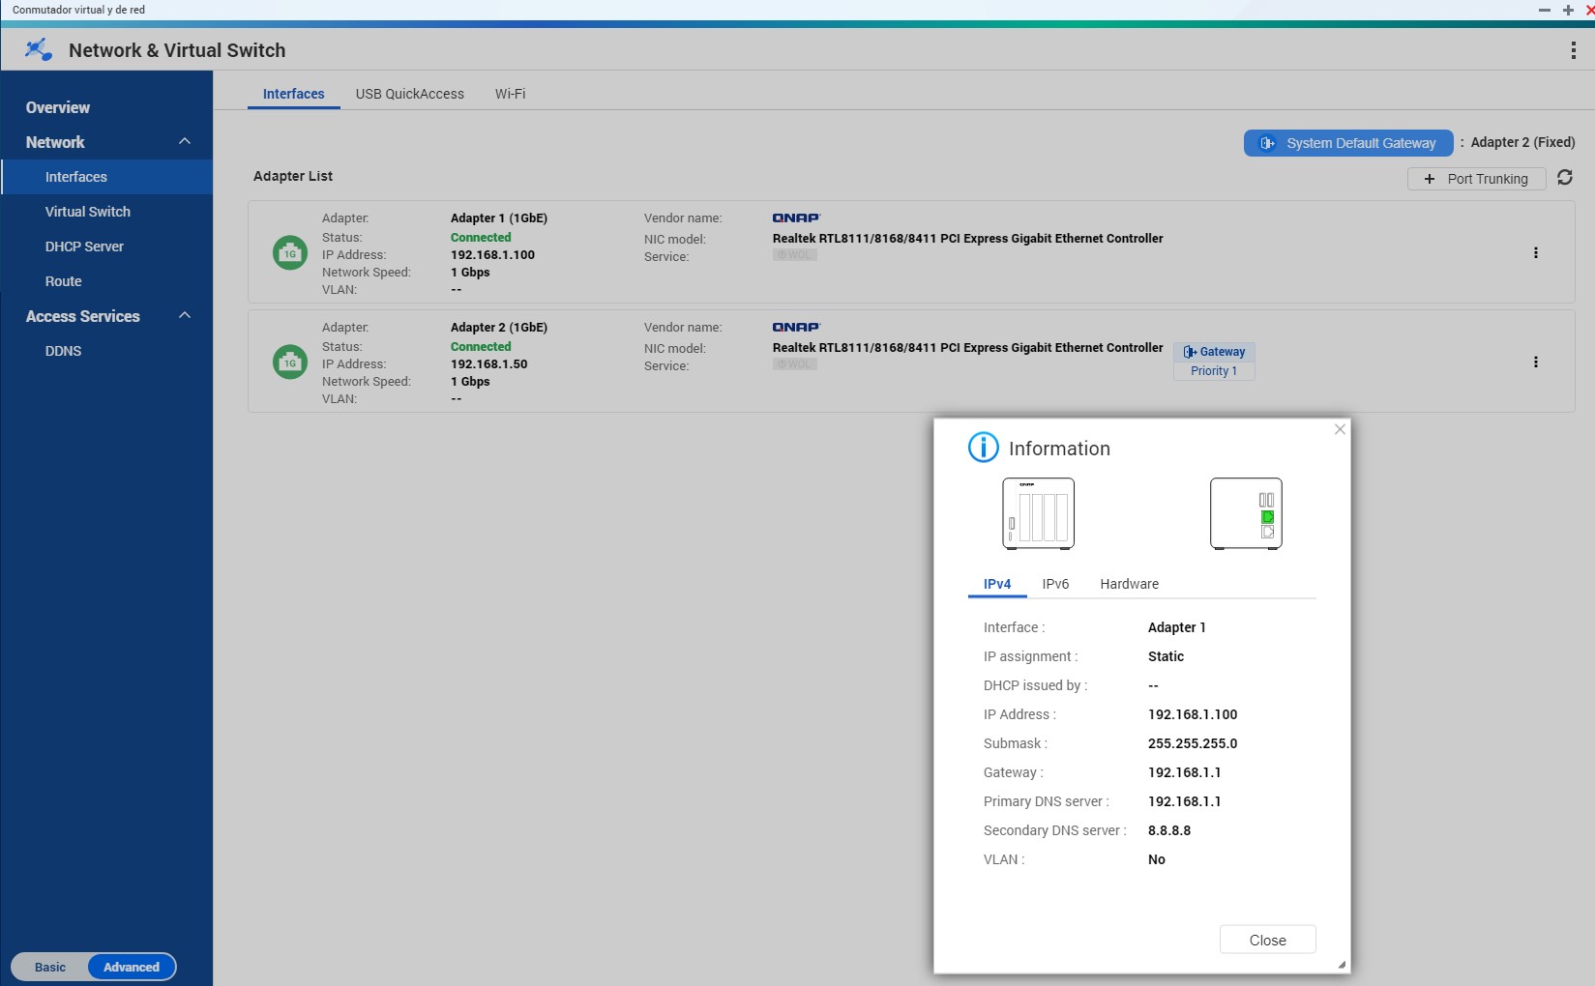This screenshot has height=986, width=1595.
Task: Switch to the Wi-Fi tab
Action: click(x=510, y=94)
